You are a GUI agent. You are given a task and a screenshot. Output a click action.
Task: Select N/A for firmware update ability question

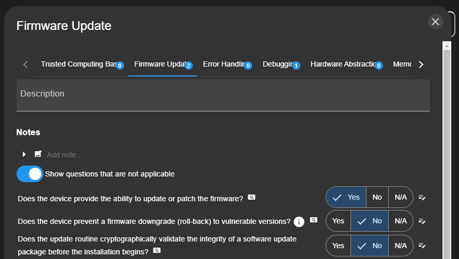(x=401, y=197)
